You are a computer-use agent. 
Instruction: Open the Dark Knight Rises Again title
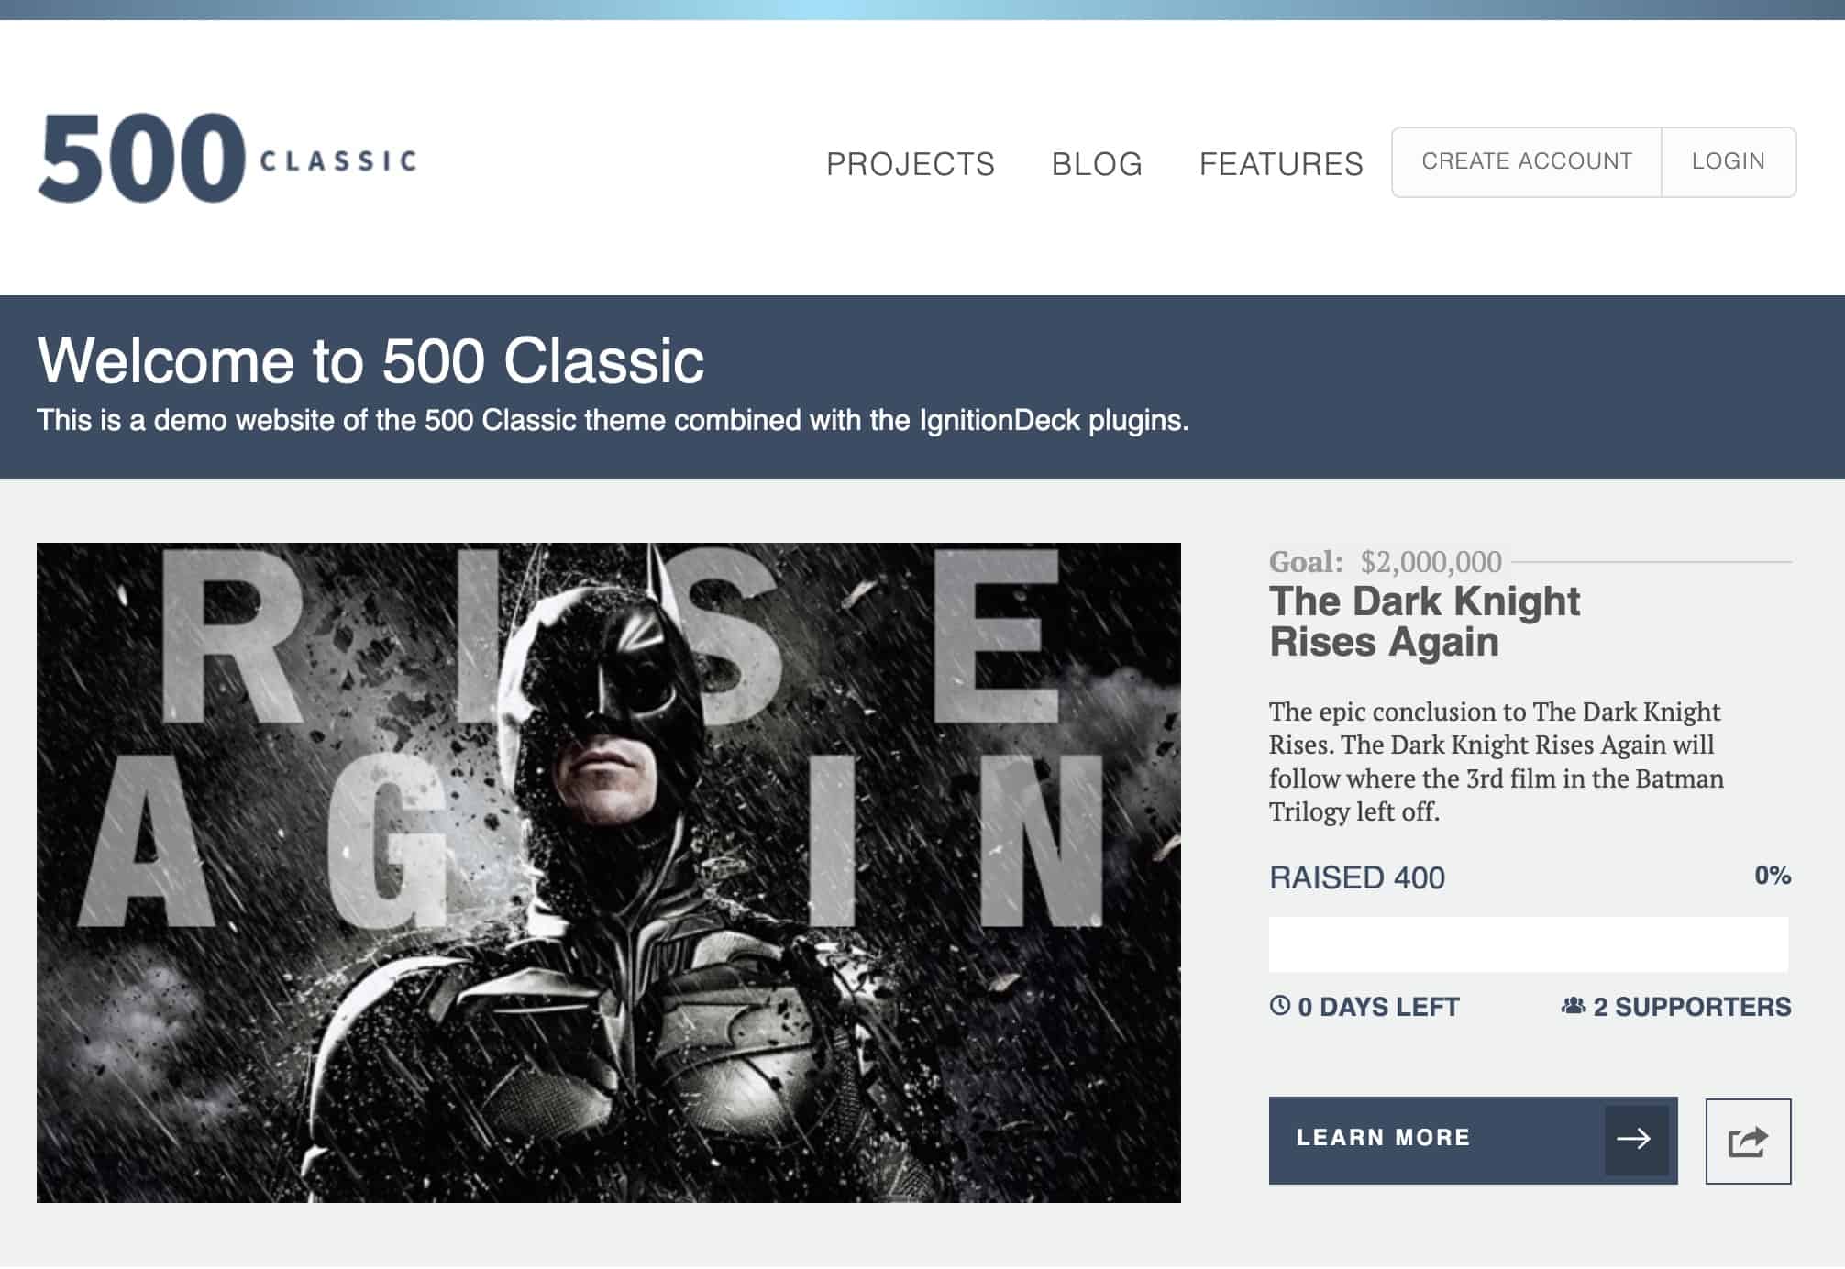pyautogui.click(x=1424, y=622)
